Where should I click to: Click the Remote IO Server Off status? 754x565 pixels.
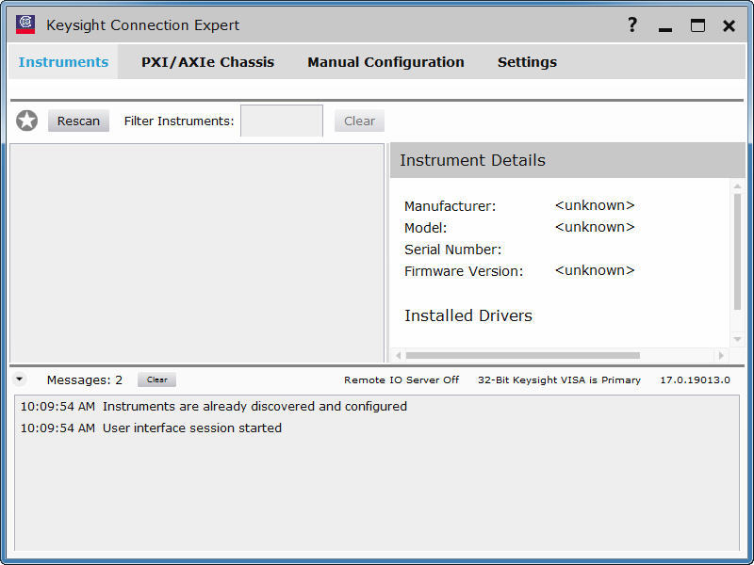pyautogui.click(x=402, y=380)
